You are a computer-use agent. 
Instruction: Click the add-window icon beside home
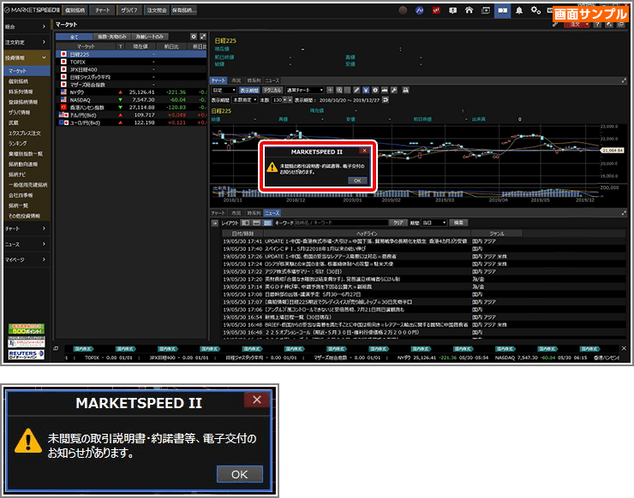(486, 10)
